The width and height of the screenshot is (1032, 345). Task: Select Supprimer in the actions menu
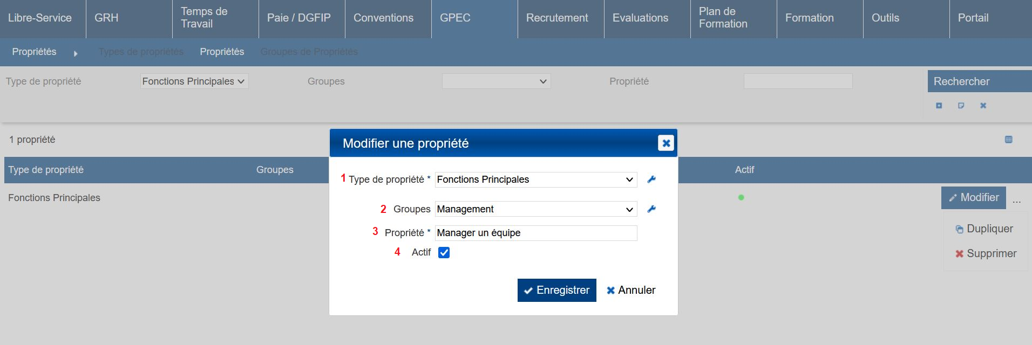pos(986,253)
